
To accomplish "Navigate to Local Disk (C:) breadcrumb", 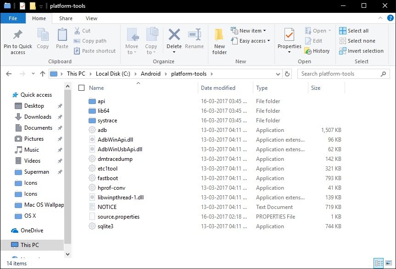I will (113, 74).
